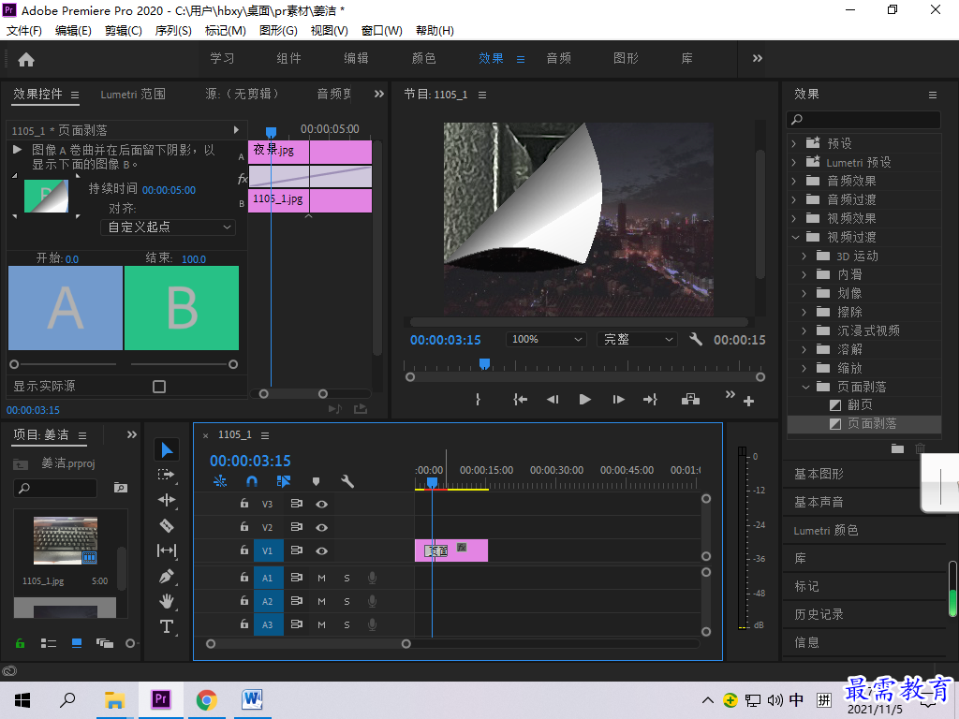
Task: Select the Slip tool
Action: (x=167, y=550)
